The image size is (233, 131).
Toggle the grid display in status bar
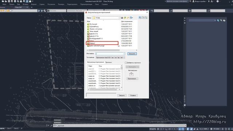tap(158, 129)
